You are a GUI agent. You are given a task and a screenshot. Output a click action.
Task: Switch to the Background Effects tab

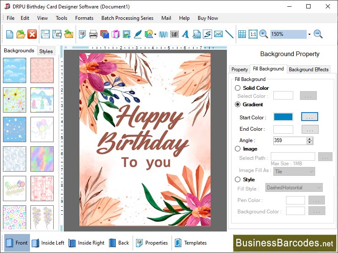point(308,69)
